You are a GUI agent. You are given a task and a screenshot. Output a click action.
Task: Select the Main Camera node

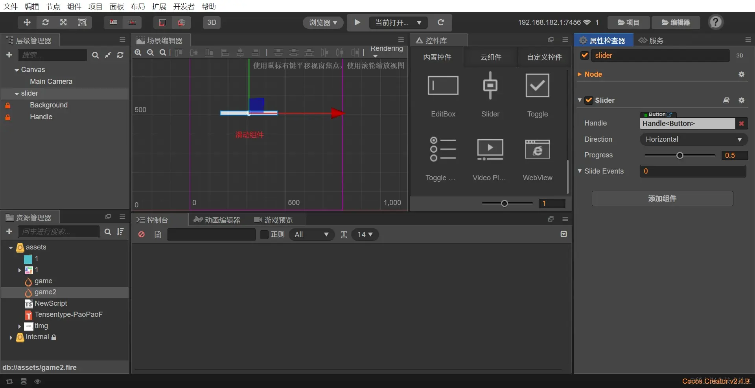[51, 81]
